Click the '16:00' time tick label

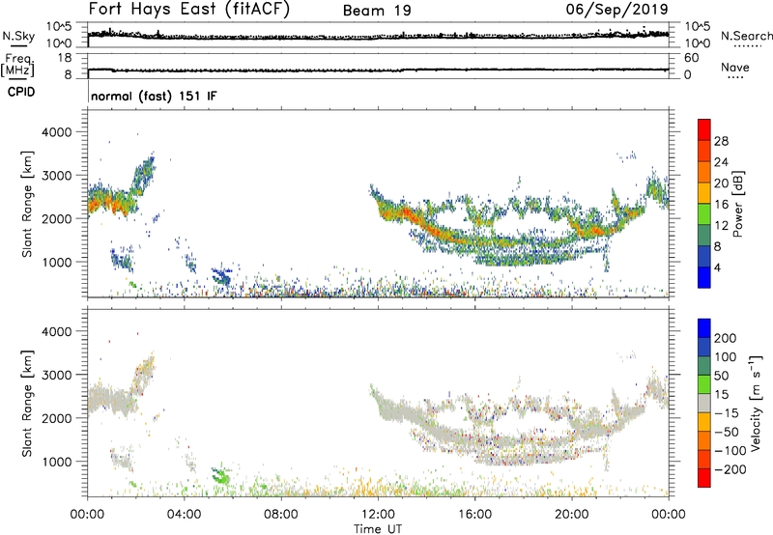click(474, 515)
